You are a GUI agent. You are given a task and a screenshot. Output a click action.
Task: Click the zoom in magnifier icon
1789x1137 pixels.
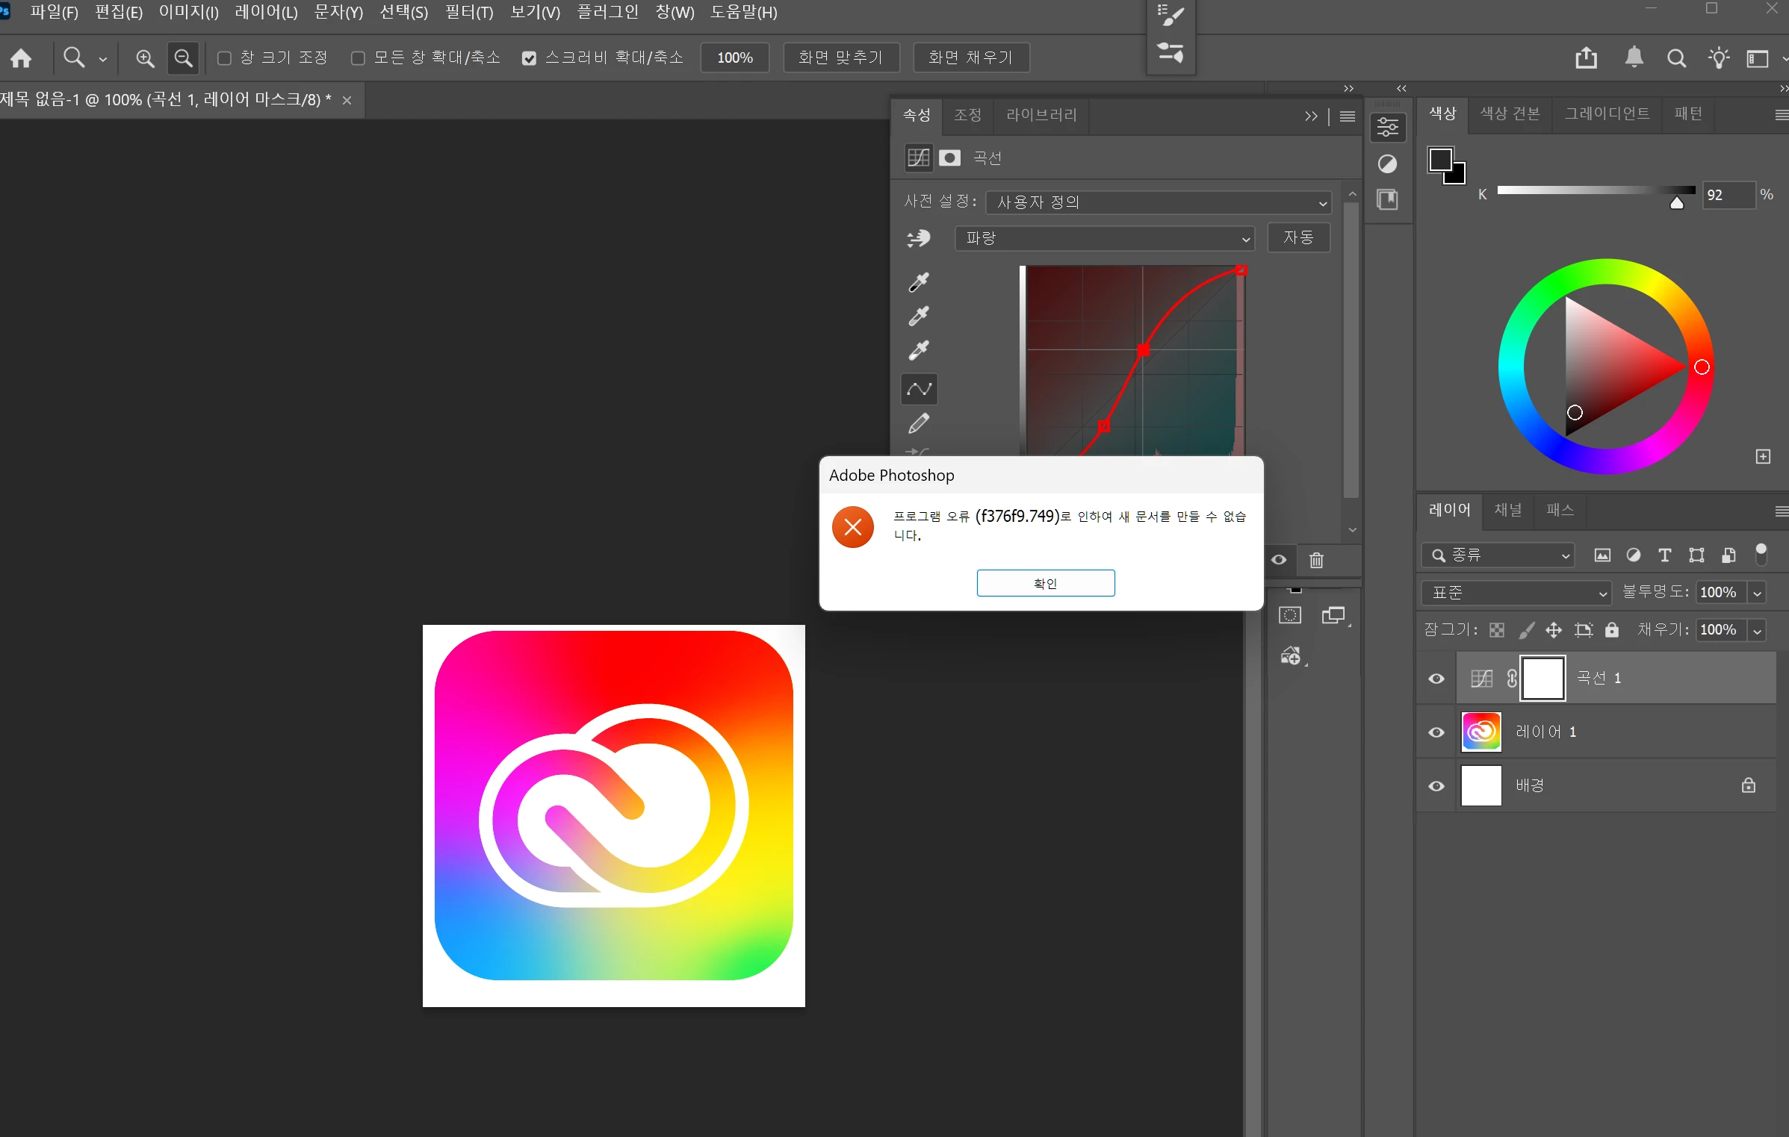tap(145, 58)
